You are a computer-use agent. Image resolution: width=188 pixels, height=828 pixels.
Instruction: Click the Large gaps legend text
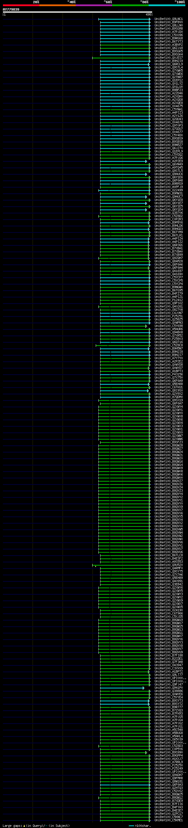(x=36, y=826)
